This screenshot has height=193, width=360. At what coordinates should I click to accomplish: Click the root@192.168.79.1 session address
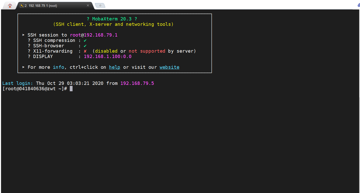point(94,35)
